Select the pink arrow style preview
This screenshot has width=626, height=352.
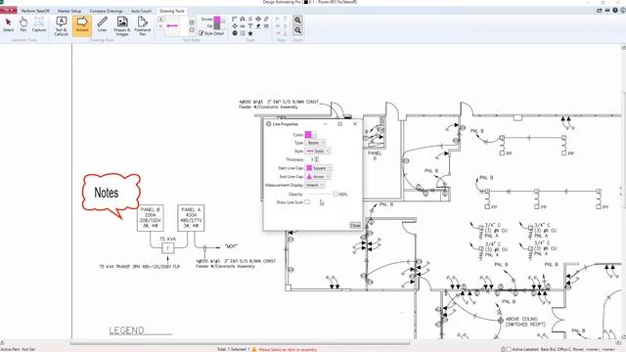[x=172, y=26]
